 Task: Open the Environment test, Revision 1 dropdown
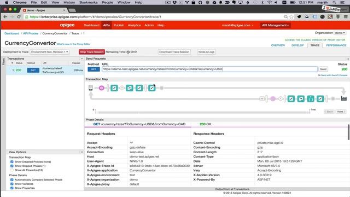50,52
